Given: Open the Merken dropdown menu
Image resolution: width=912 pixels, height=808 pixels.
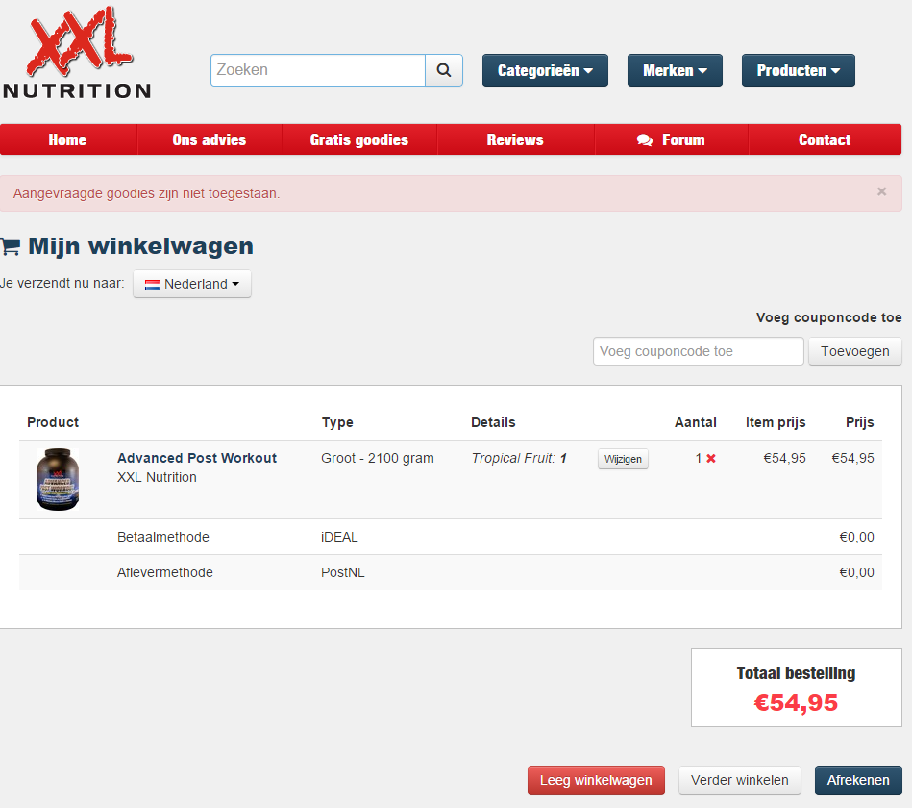Looking at the screenshot, I should coord(675,70).
